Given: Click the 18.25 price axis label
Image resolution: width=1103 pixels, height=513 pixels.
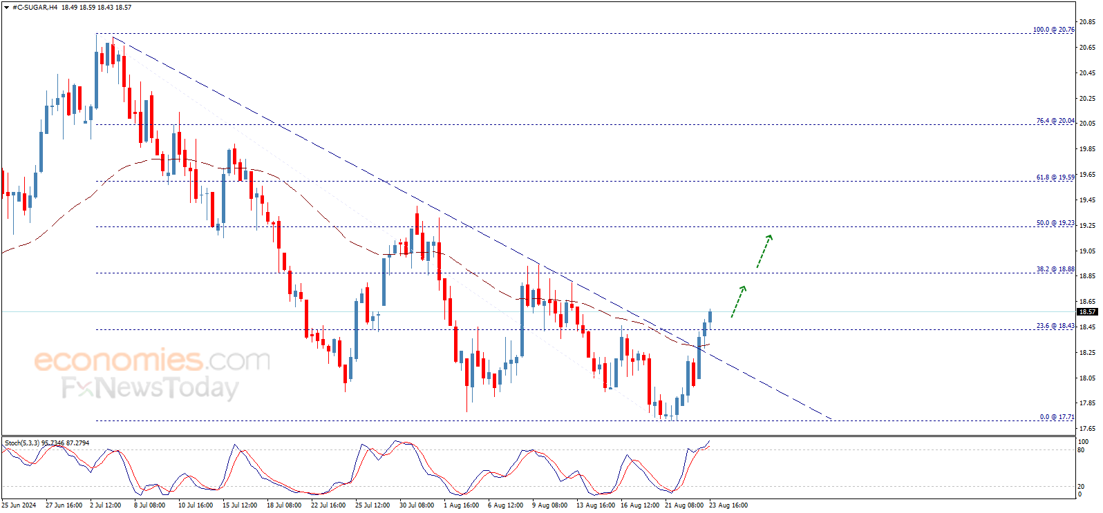Looking at the screenshot, I should (x=1087, y=353).
